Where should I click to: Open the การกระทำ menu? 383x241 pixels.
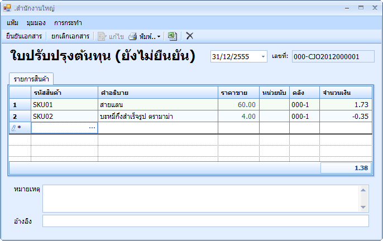tap(68, 23)
